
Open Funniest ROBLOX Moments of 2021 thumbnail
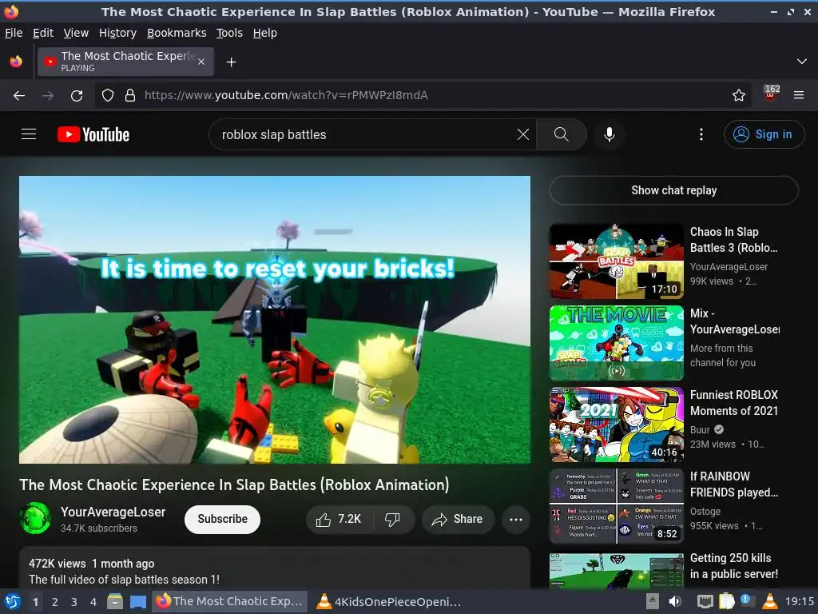pos(616,425)
